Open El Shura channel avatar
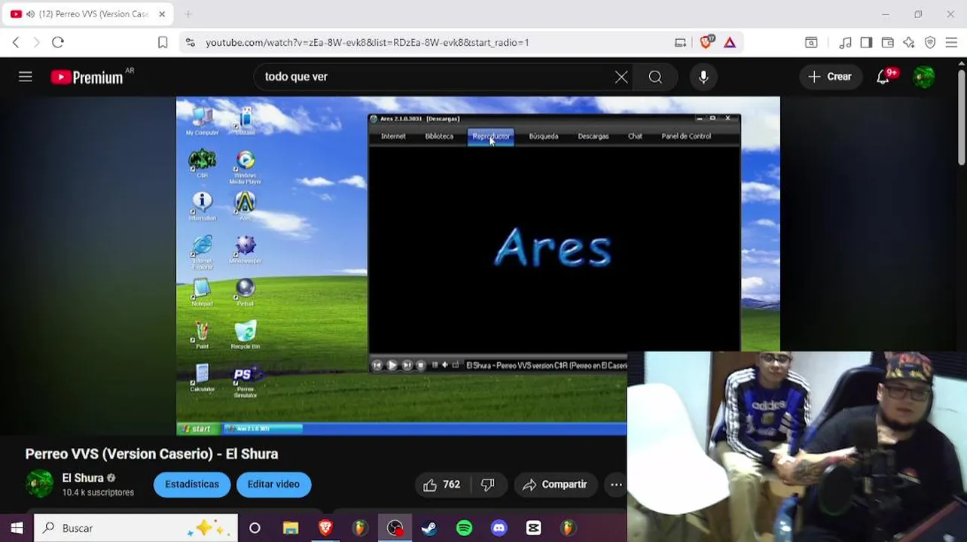Viewport: 967px width, 542px height. [40, 484]
